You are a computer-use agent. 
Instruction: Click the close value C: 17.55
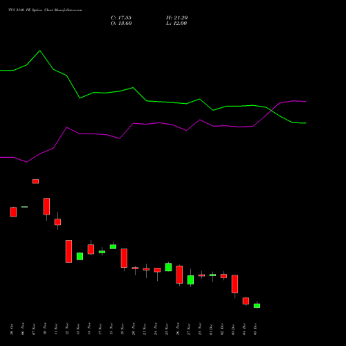tap(121, 18)
